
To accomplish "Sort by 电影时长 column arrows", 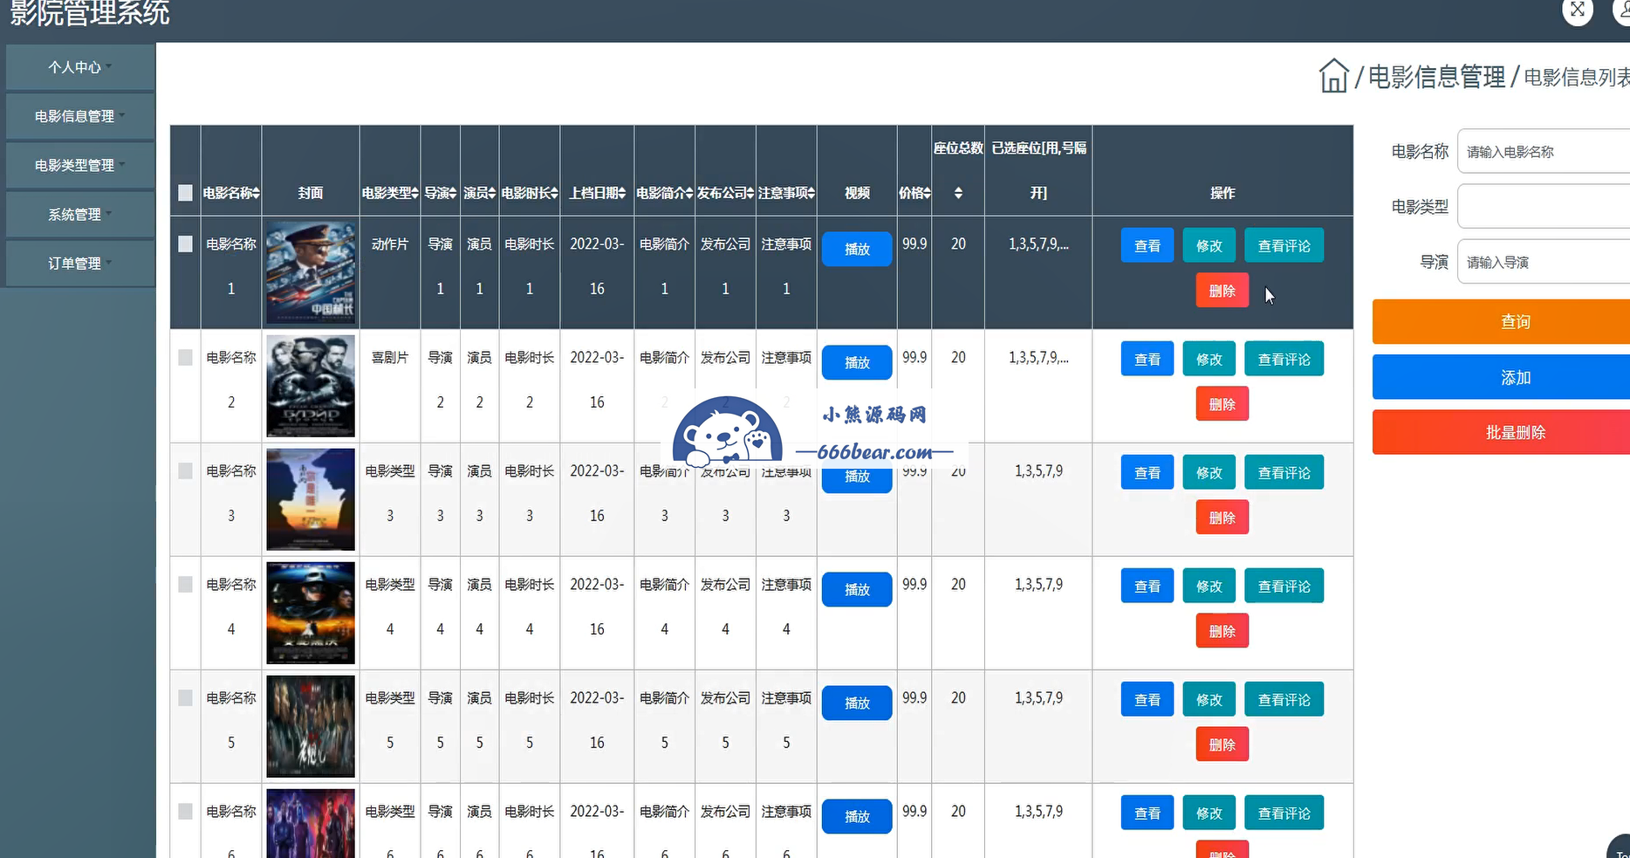I will click(x=554, y=193).
